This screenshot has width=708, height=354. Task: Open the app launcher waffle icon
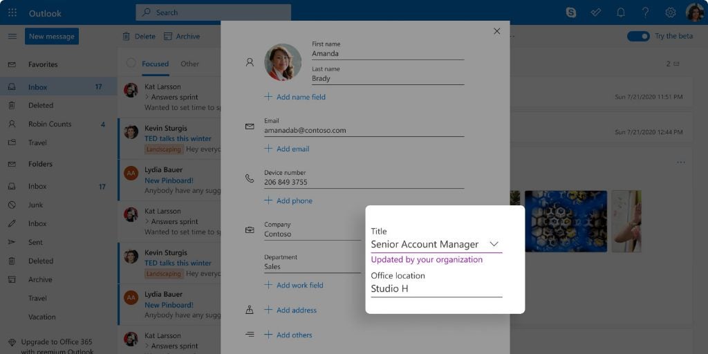(x=12, y=12)
